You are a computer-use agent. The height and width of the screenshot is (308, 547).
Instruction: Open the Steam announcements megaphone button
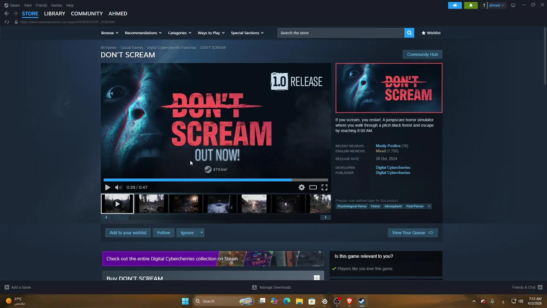455,5
